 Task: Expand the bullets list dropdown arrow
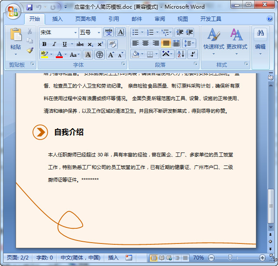142,32
